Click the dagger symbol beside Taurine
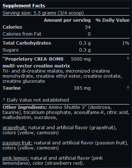This screenshot has width=132, height=168. [128, 87]
